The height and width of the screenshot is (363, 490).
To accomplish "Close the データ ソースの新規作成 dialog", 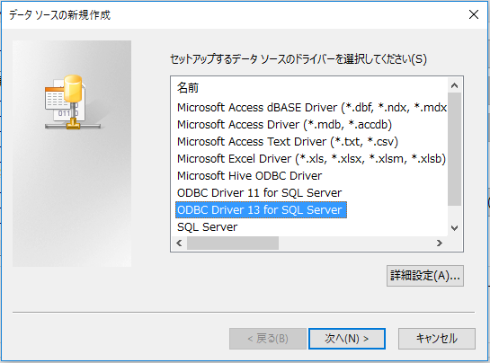I will pos(474,14).
